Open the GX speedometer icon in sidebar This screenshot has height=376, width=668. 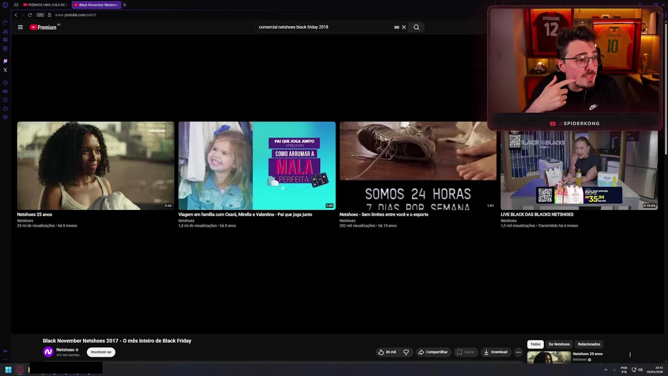pyautogui.click(x=5, y=22)
